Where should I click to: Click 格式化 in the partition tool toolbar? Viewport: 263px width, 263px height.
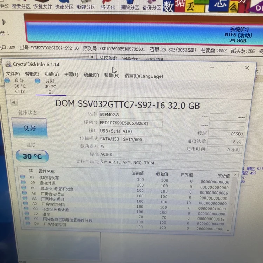pos(108,7)
